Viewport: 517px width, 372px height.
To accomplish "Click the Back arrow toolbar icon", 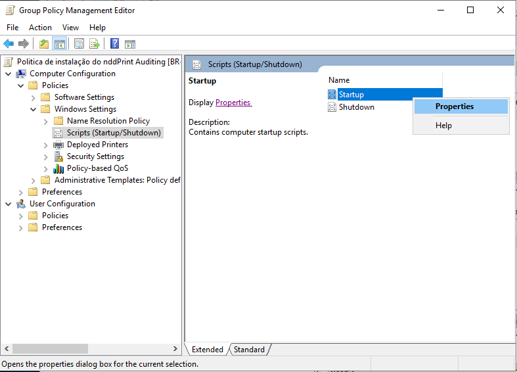I will (9, 44).
